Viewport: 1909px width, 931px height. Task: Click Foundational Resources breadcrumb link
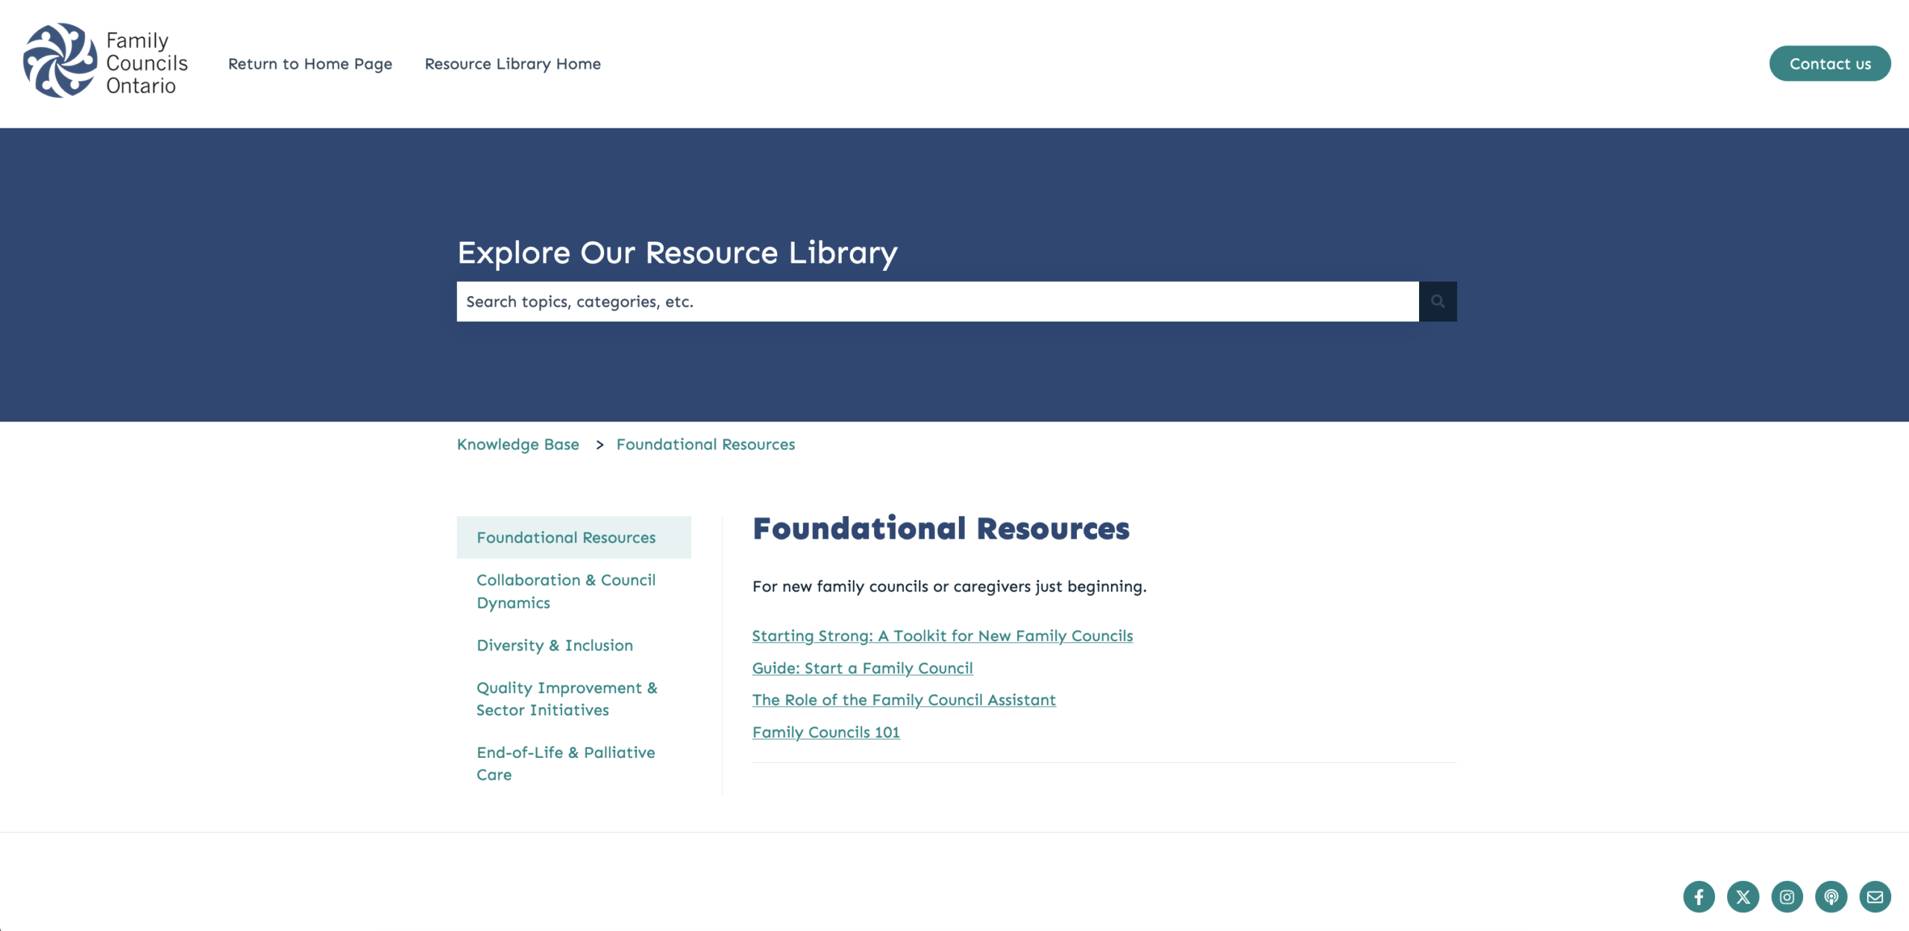pos(705,445)
